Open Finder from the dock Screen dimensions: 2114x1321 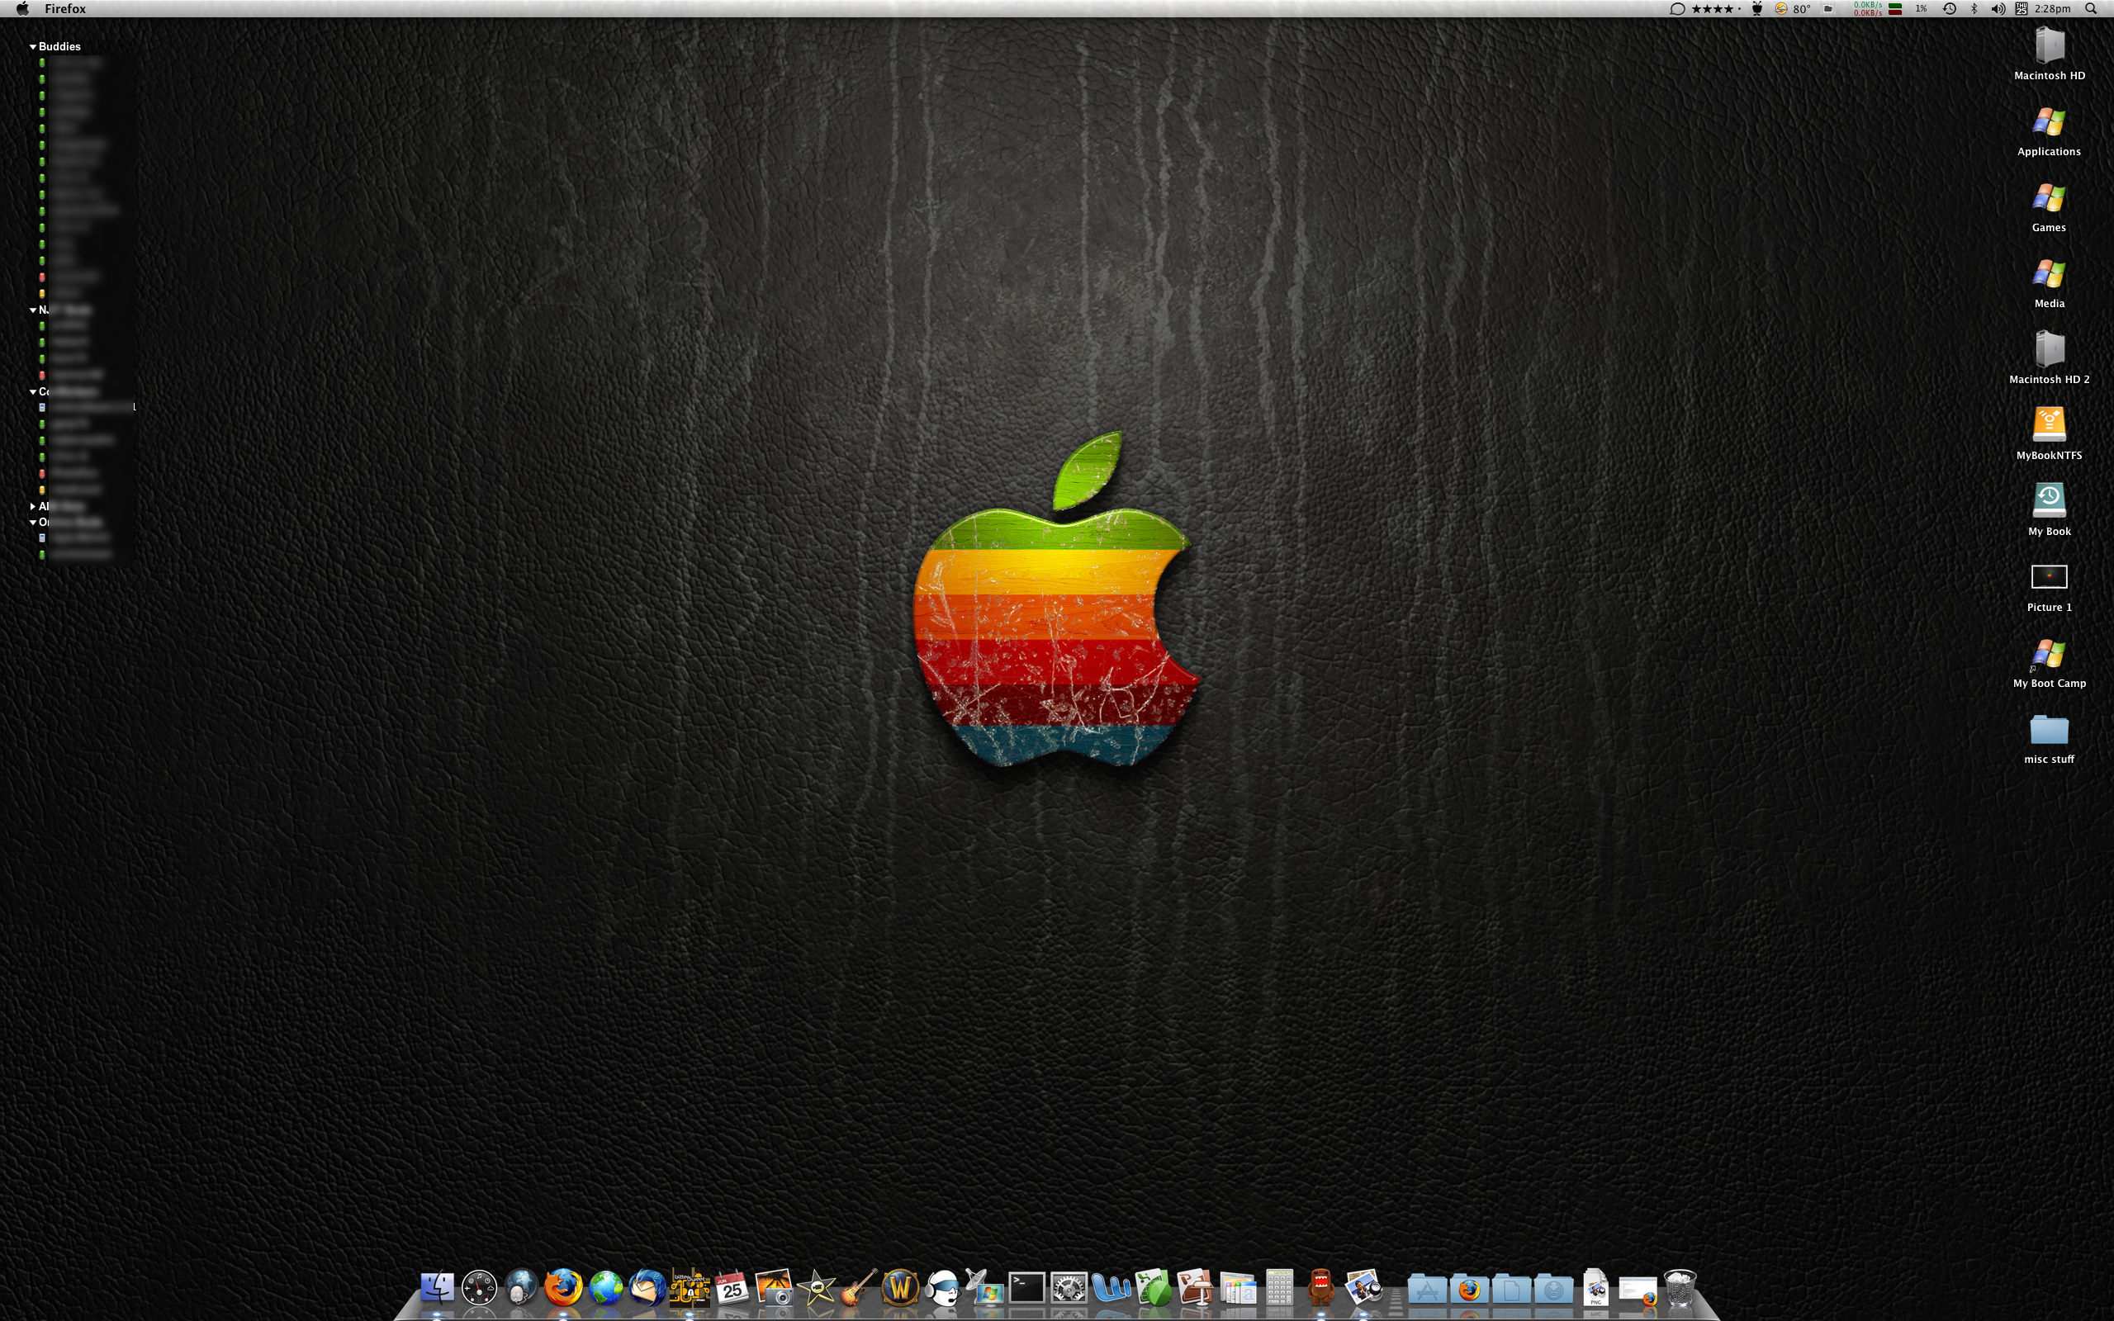point(437,1288)
